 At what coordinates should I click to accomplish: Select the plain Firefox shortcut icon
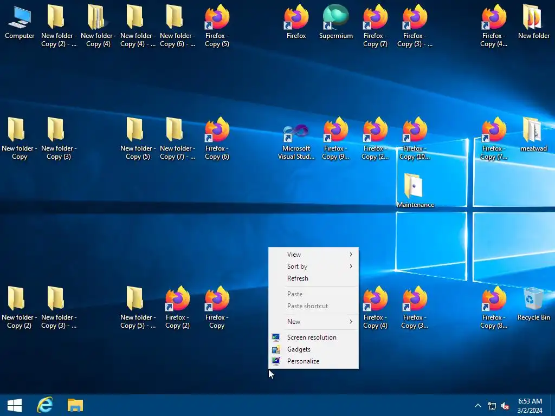coord(296,22)
